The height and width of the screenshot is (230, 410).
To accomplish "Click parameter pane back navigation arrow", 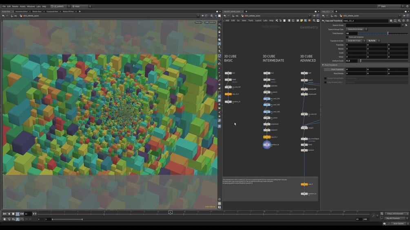I will [x=323, y=16].
